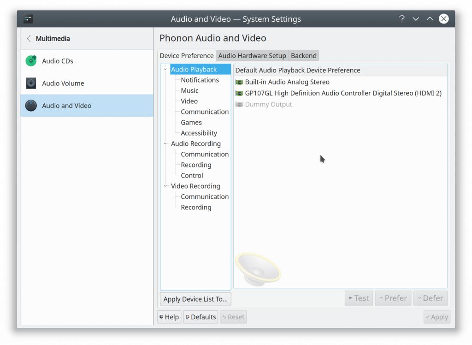Choose Games in the playback category list
The image size is (472, 345).
[191, 123]
